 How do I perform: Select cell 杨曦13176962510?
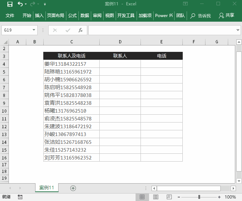(x=71, y=111)
